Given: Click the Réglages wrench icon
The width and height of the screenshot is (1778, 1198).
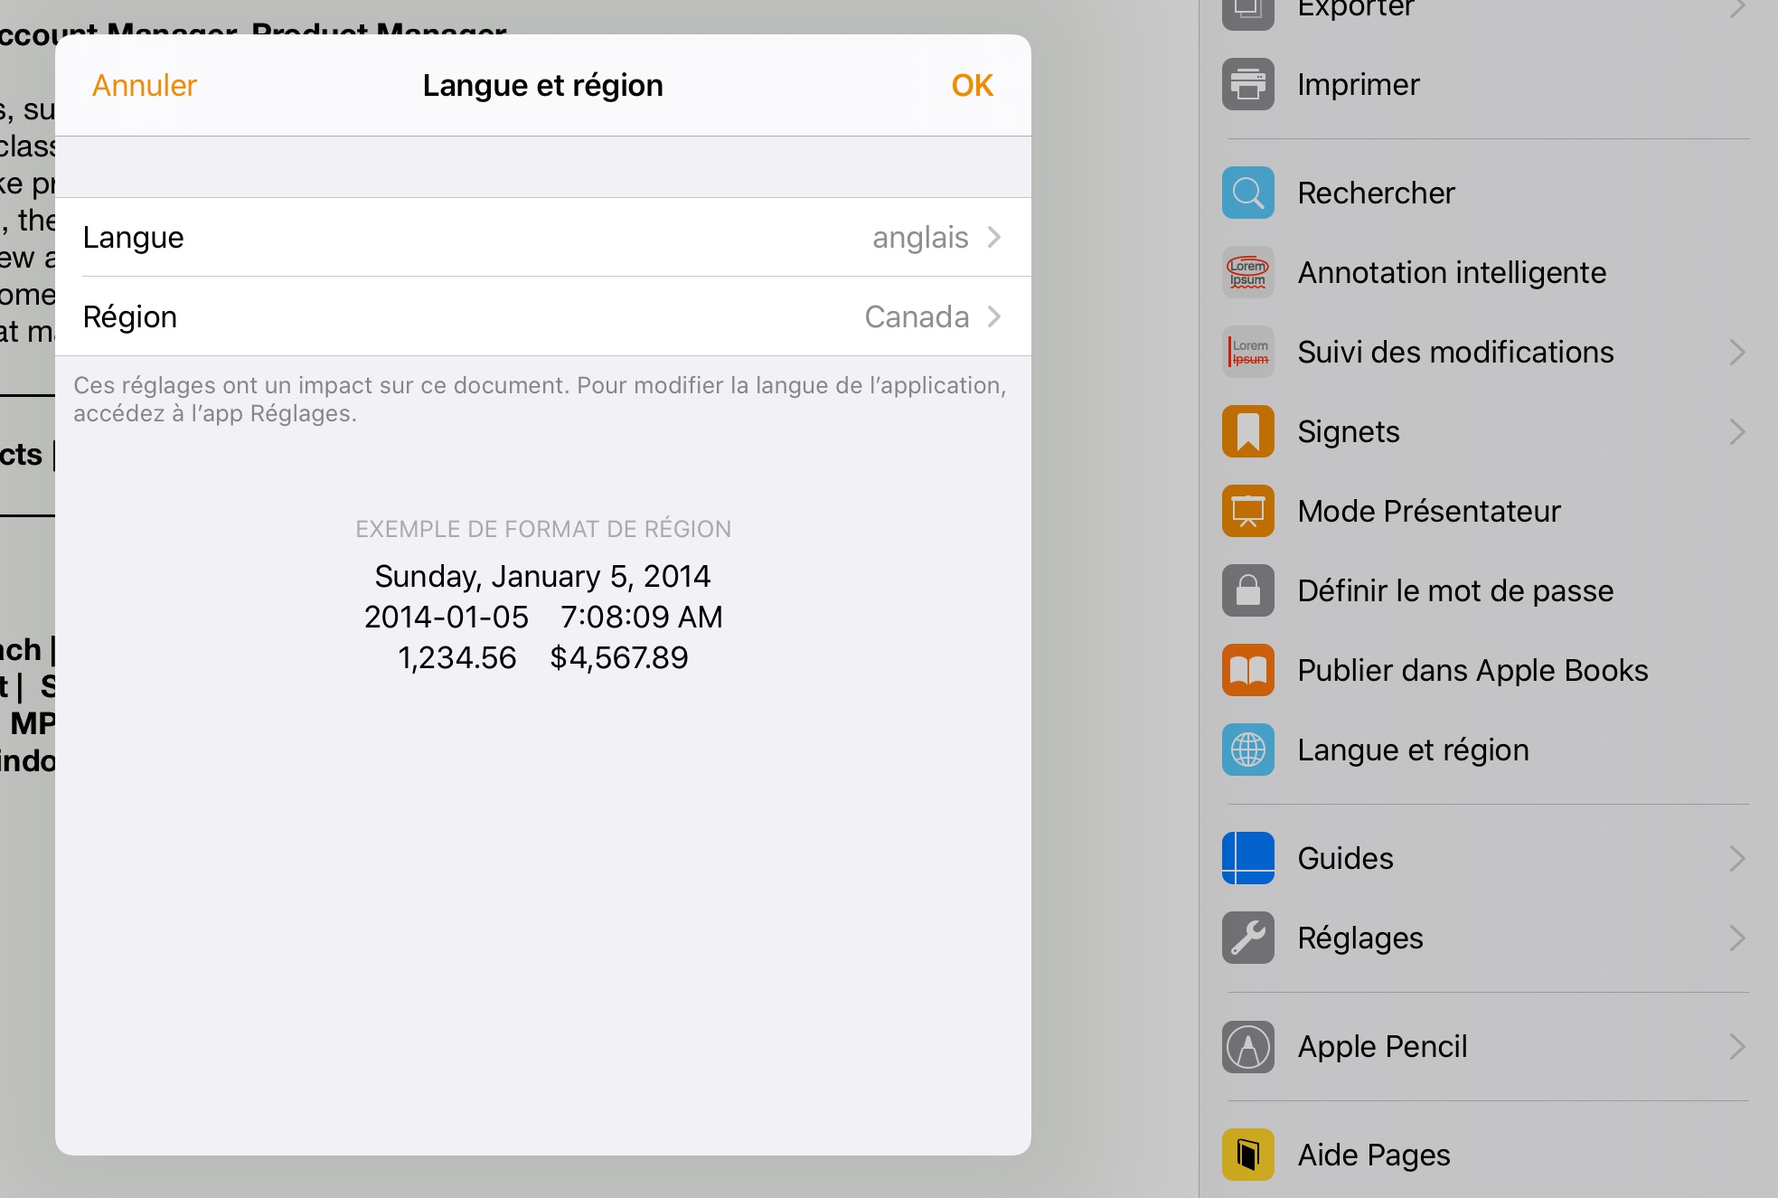Looking at the screenshot, I should click(1247, 938).
